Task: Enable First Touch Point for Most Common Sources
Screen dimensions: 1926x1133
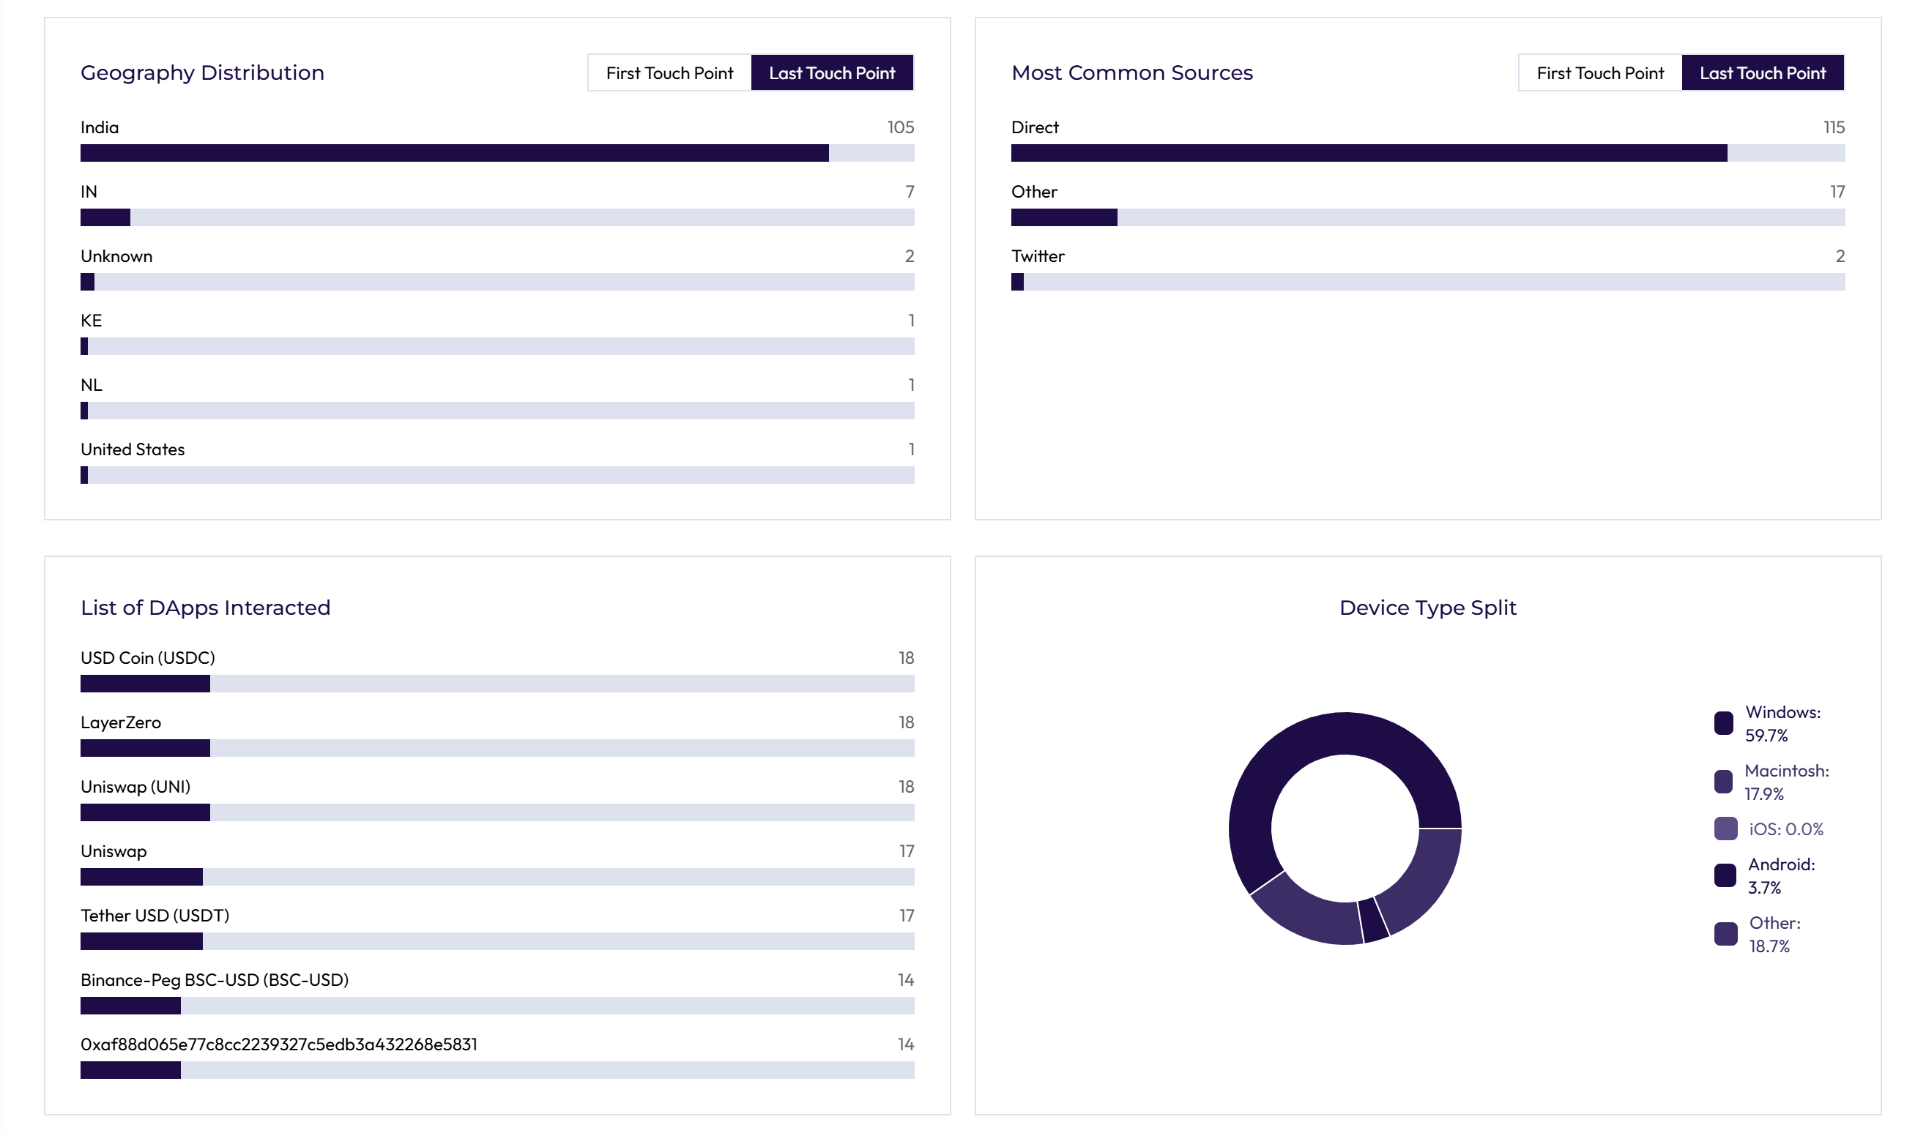Action: (1600, 72)
